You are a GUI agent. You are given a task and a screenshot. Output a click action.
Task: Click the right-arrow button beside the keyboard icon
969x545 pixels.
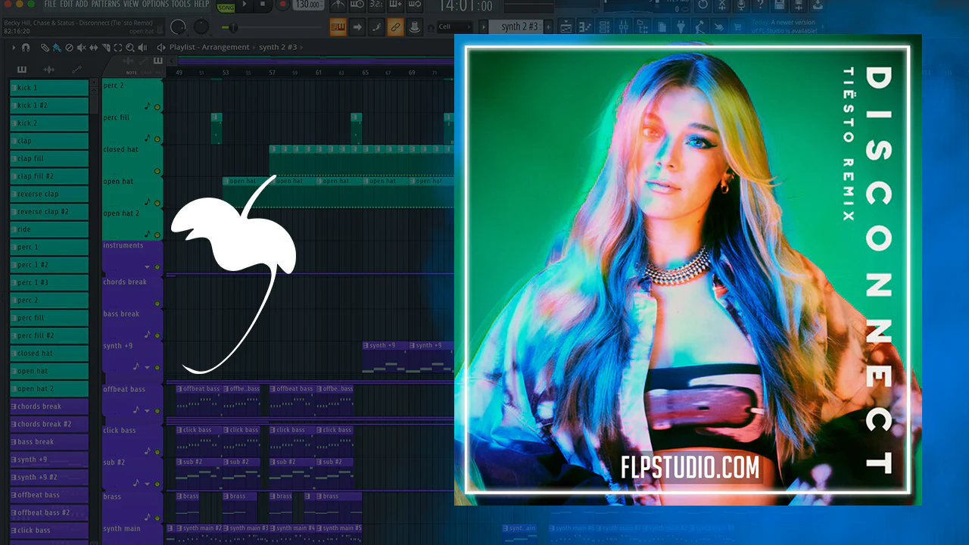[357, 27]
